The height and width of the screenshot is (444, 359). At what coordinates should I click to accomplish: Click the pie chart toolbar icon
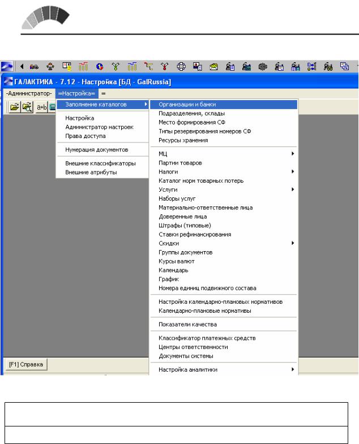pyautogui.click(x=100, y=67)
